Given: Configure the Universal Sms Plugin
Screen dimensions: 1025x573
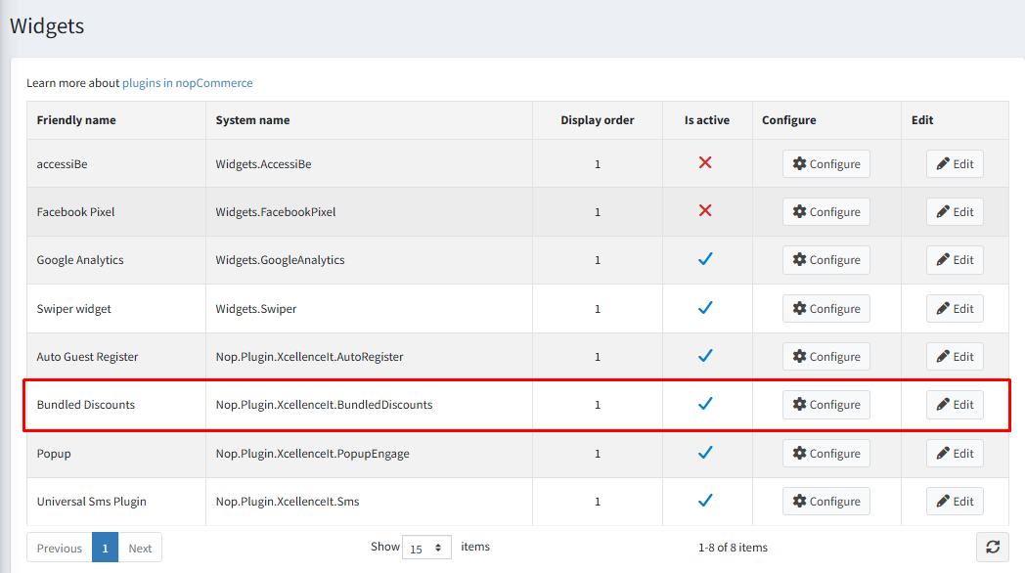Looking at the screenshot, I should pos(825,502).
